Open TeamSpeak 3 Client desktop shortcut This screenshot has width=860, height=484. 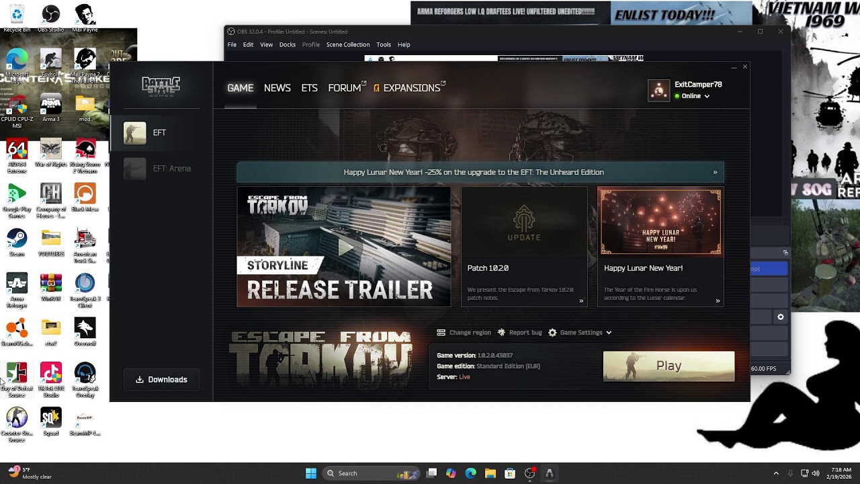click(85, 290)
